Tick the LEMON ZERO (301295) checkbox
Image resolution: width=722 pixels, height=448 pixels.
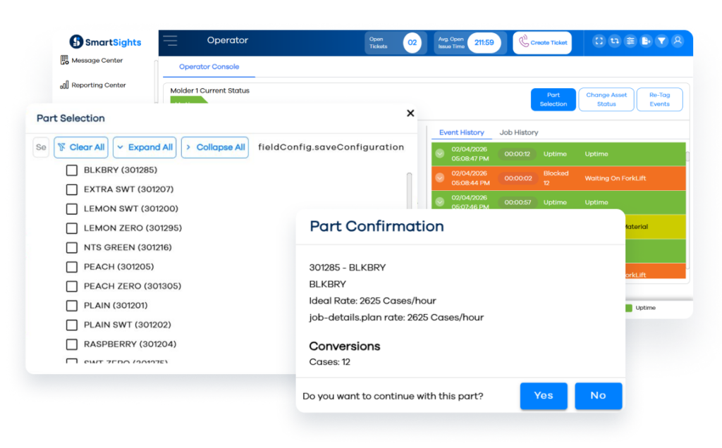coord(71,228)
